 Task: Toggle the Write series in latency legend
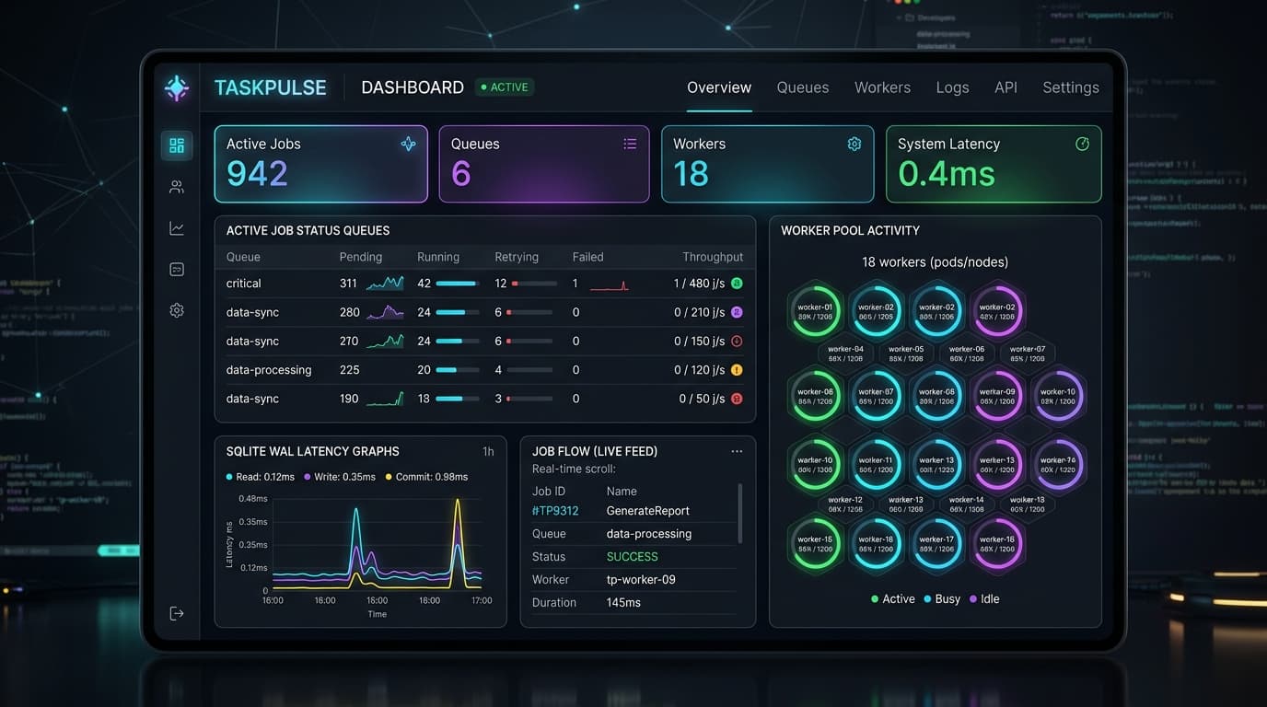point(340,477)
